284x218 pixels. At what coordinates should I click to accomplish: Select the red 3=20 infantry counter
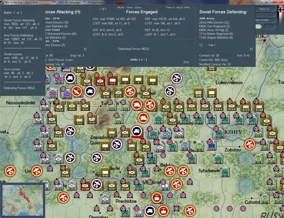[85, 186]
